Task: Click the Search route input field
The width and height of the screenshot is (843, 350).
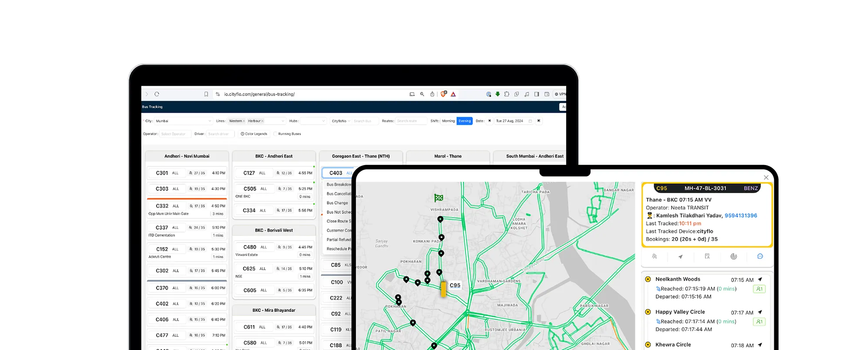Action: point(411,121)
